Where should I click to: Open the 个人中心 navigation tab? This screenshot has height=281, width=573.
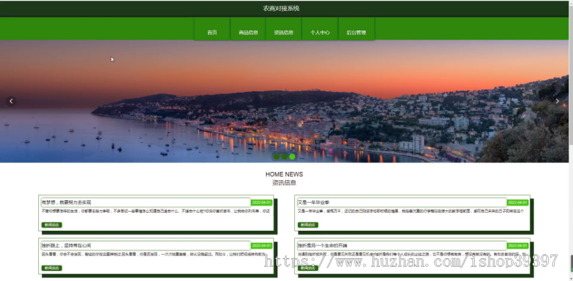[320, 29]
